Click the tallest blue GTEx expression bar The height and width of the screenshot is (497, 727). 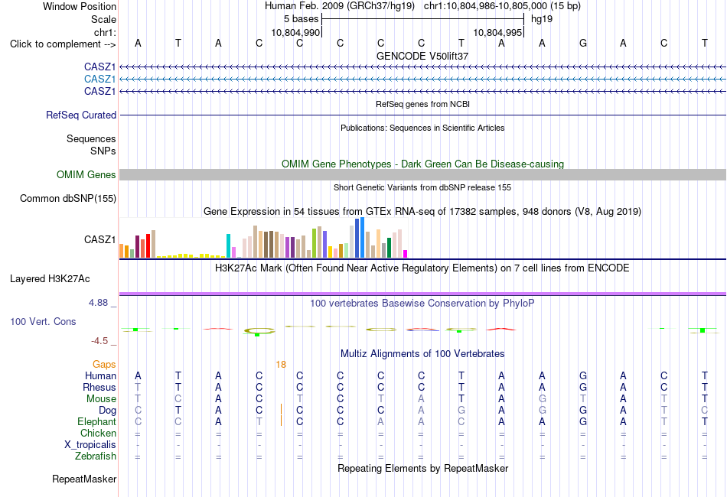(362, 238)
